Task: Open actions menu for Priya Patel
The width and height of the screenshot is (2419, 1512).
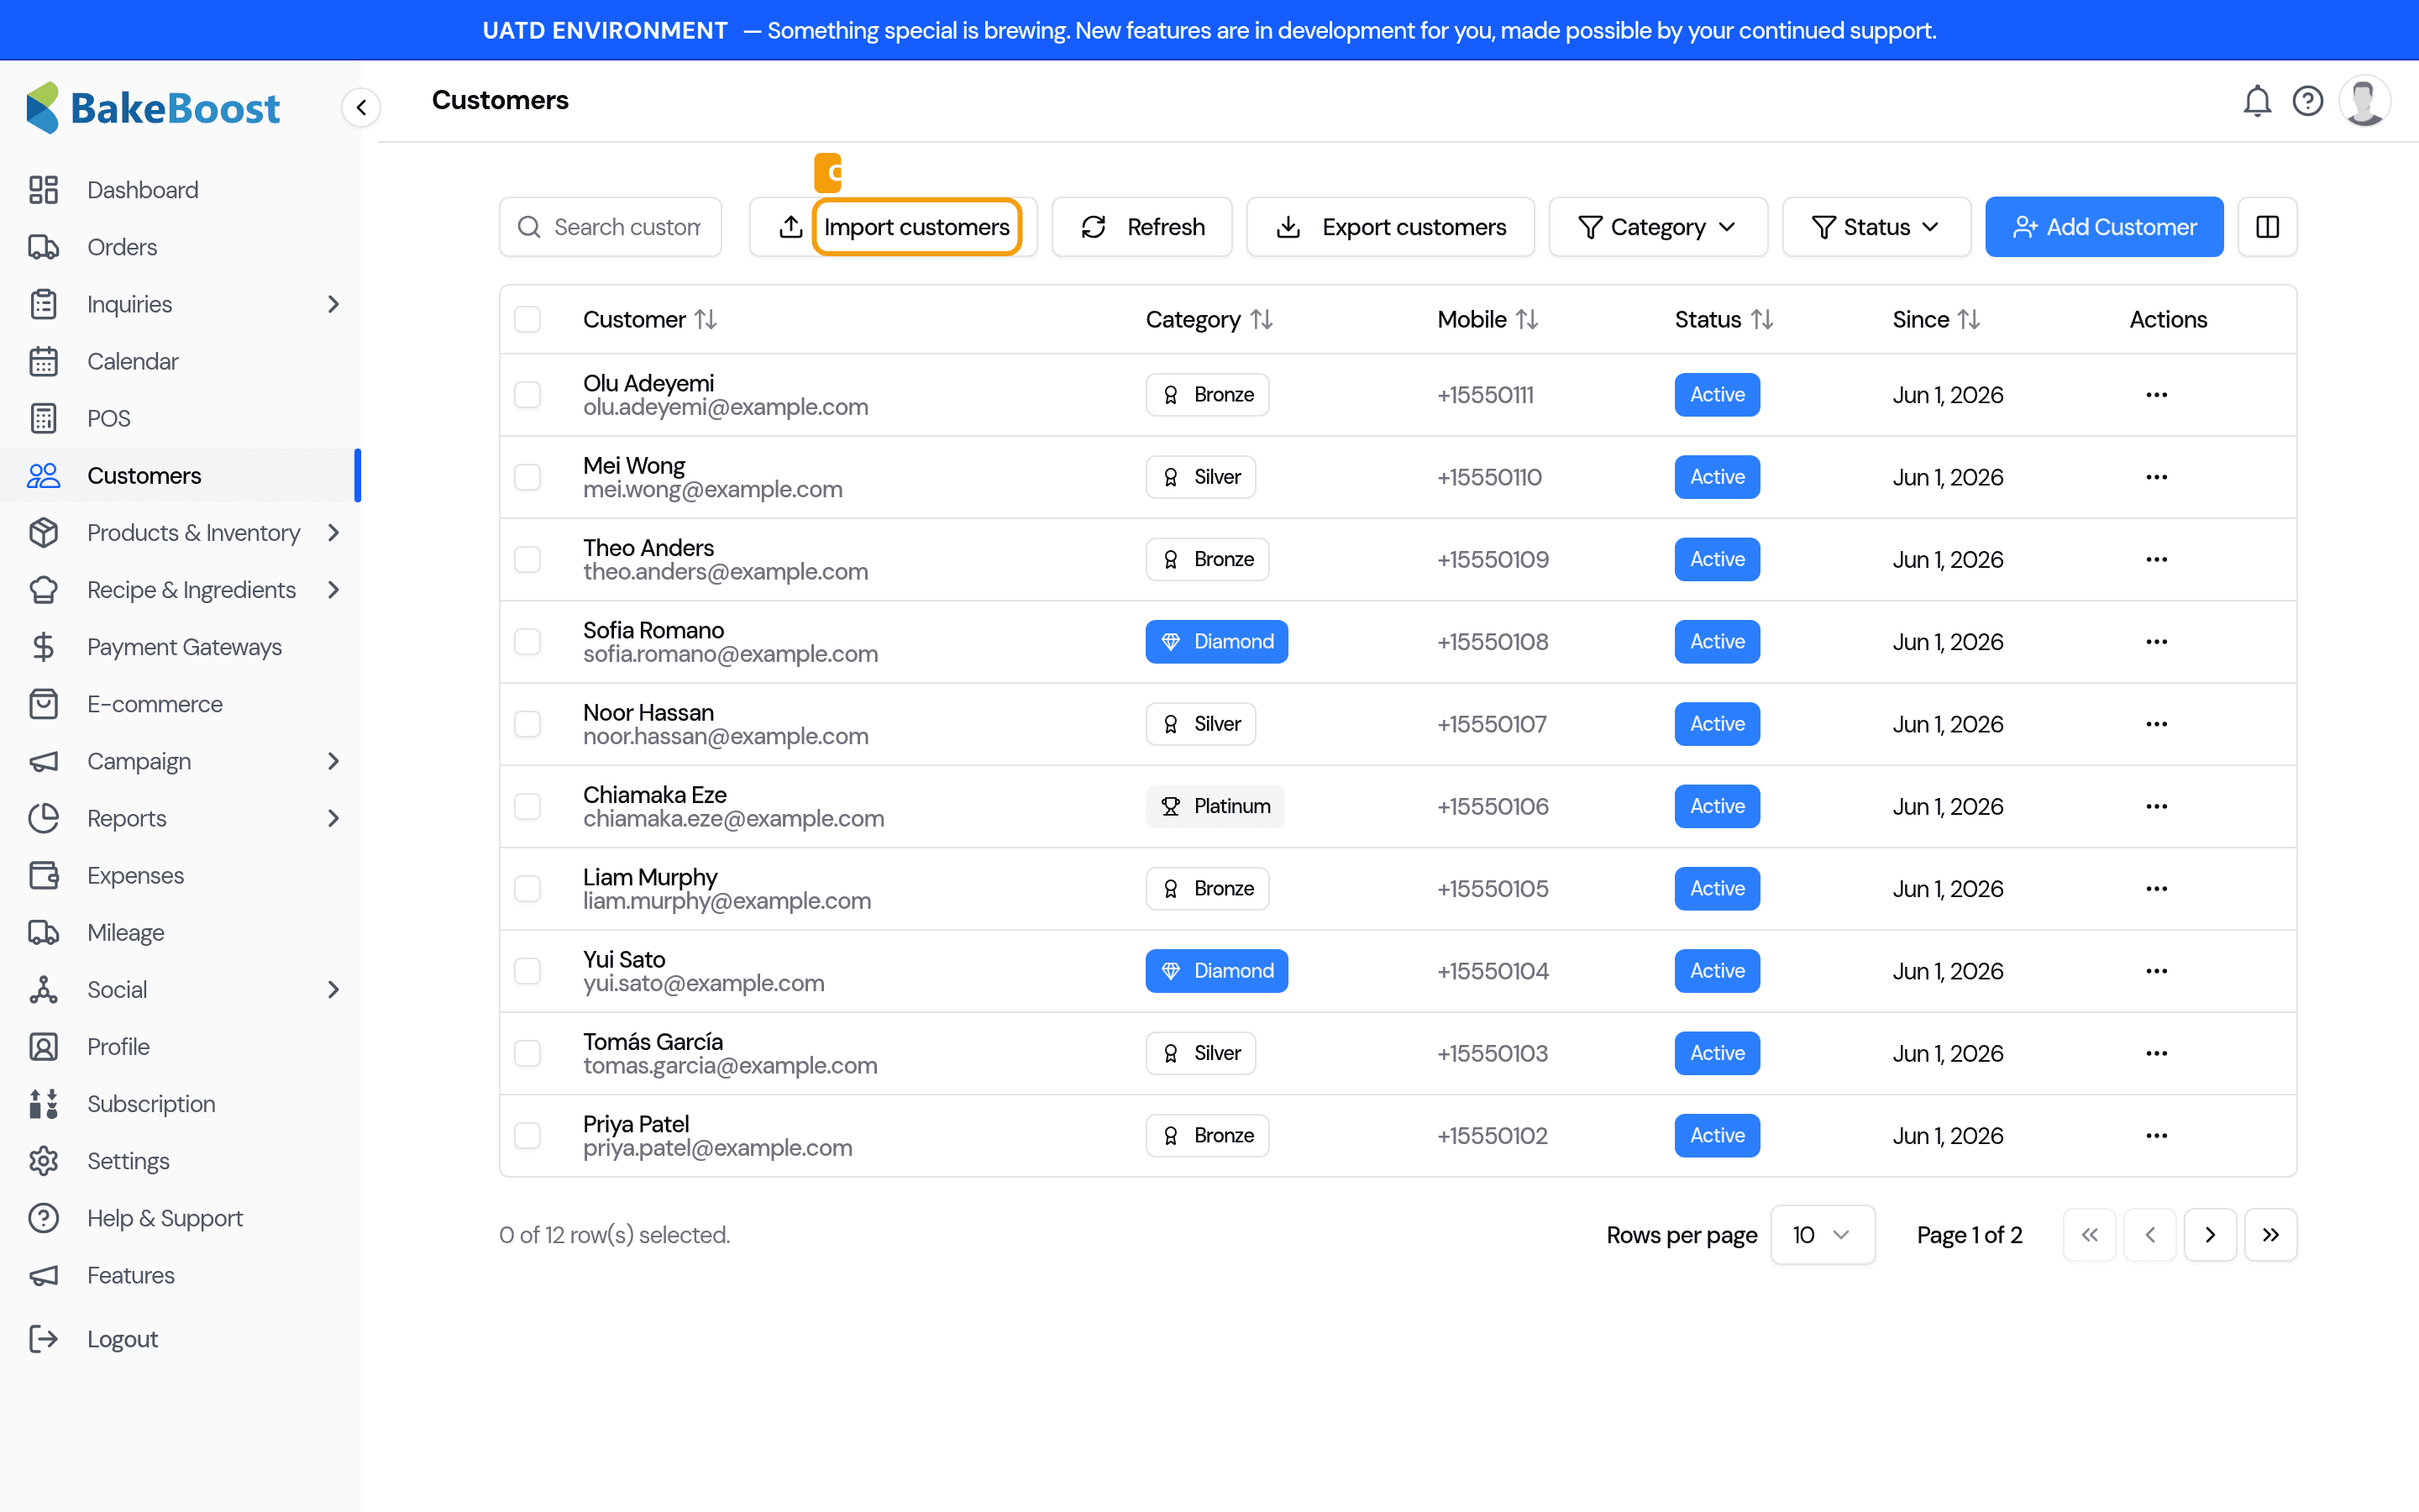Action: 2156,1136
